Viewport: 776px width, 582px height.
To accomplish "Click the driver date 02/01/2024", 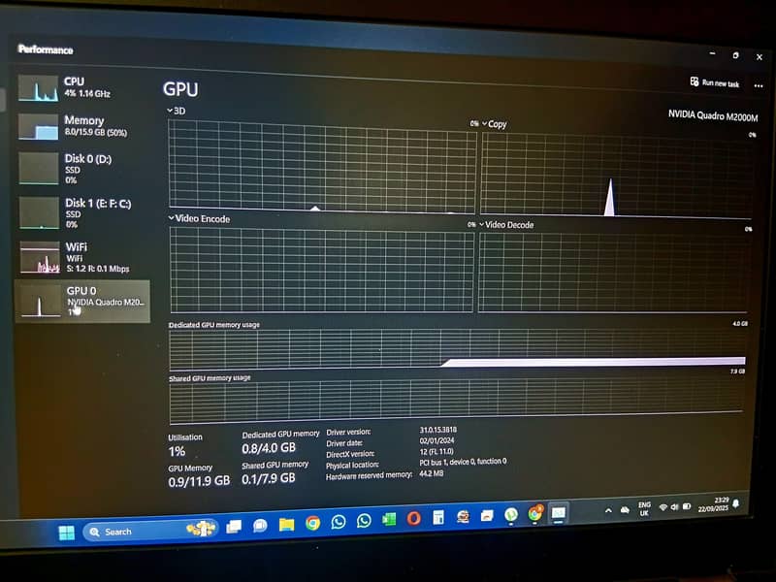I will pyautogui.click(x=436, y=440).
